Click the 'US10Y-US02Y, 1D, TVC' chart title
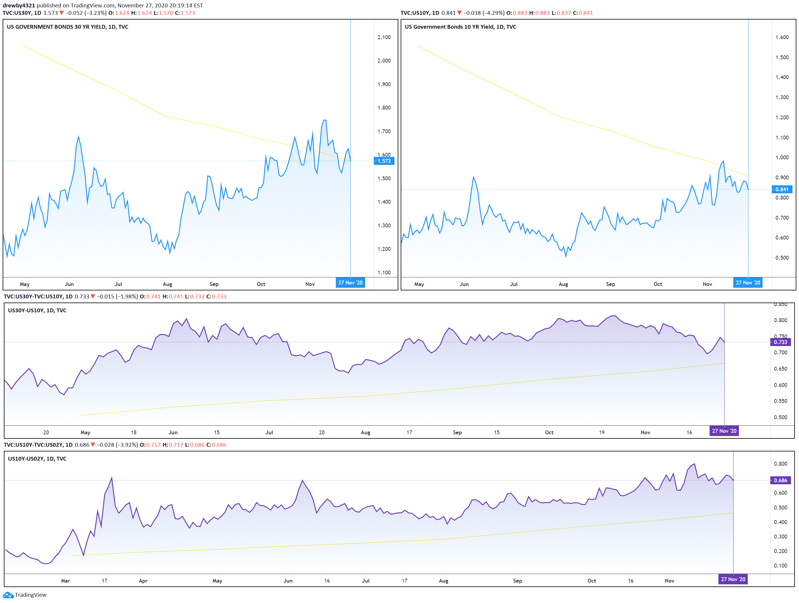 (x=37, y=459)
